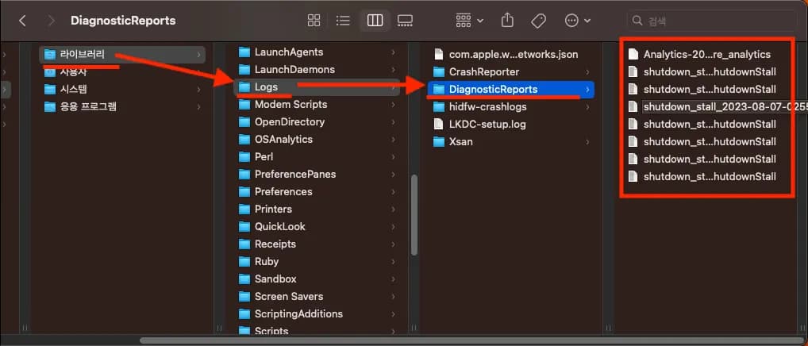The width and height of the screenshot is (808, 346).
Task: Click the Share toolbar icon
Action: 509,20
